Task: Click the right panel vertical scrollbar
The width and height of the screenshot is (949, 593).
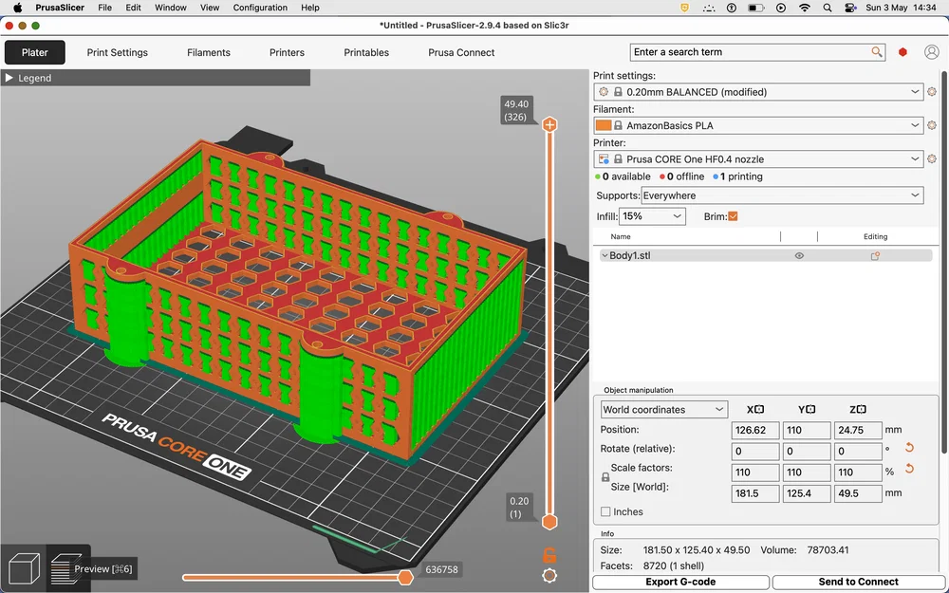Action: pos(944,260)
